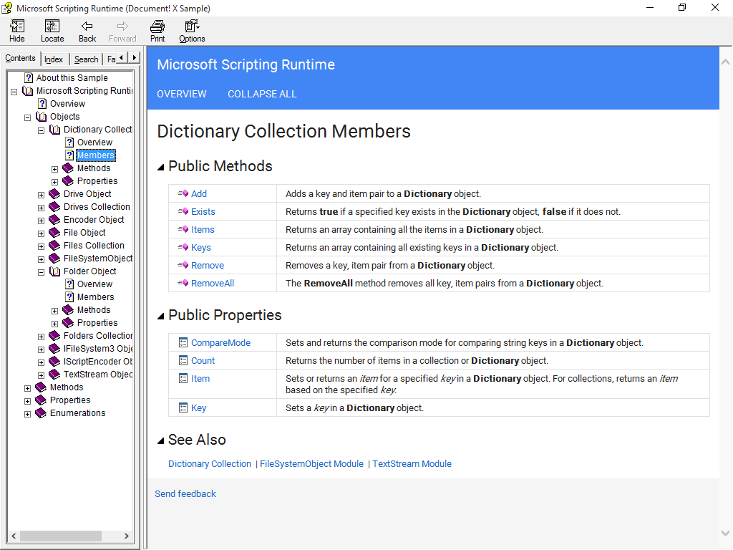Open the RemoveAll method link
The width and height of the screenshot is (733, 550).
pos(212,284)
